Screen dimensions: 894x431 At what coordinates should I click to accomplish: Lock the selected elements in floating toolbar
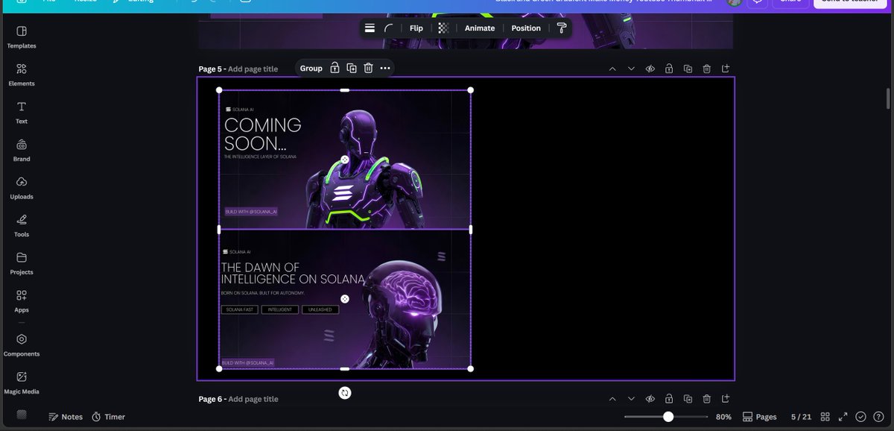coord(335,68)
